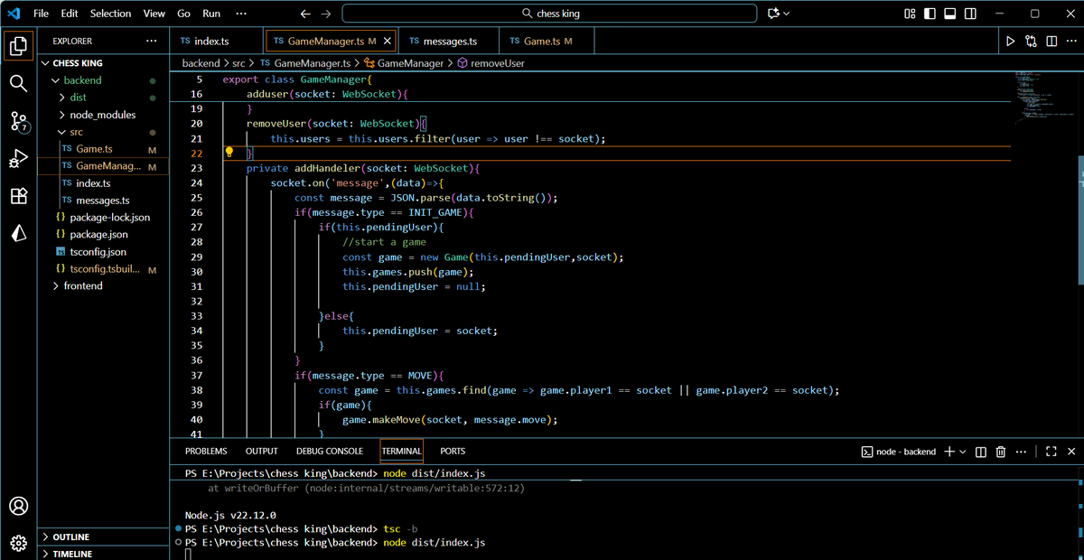Expand the dist folder
This screenshot has width=1084, height=560.
point(62,98)
